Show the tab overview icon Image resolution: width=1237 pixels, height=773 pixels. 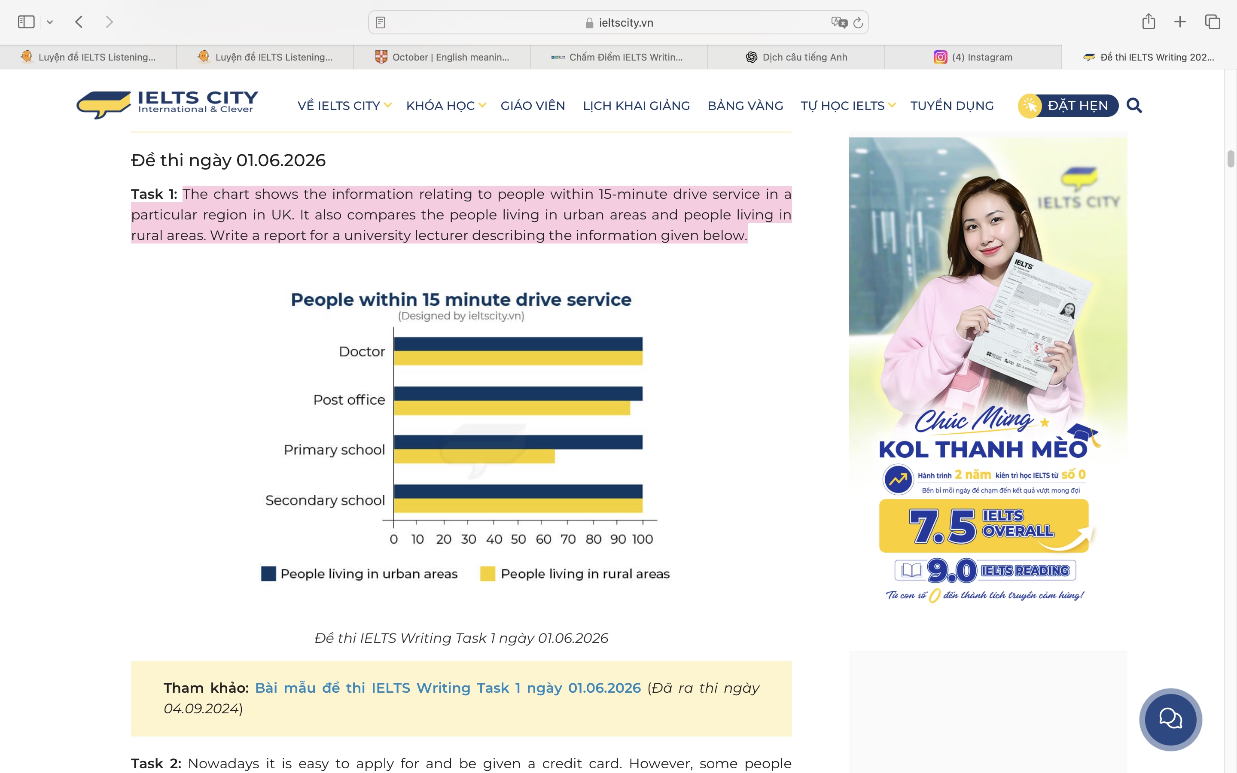(1213, 22)
